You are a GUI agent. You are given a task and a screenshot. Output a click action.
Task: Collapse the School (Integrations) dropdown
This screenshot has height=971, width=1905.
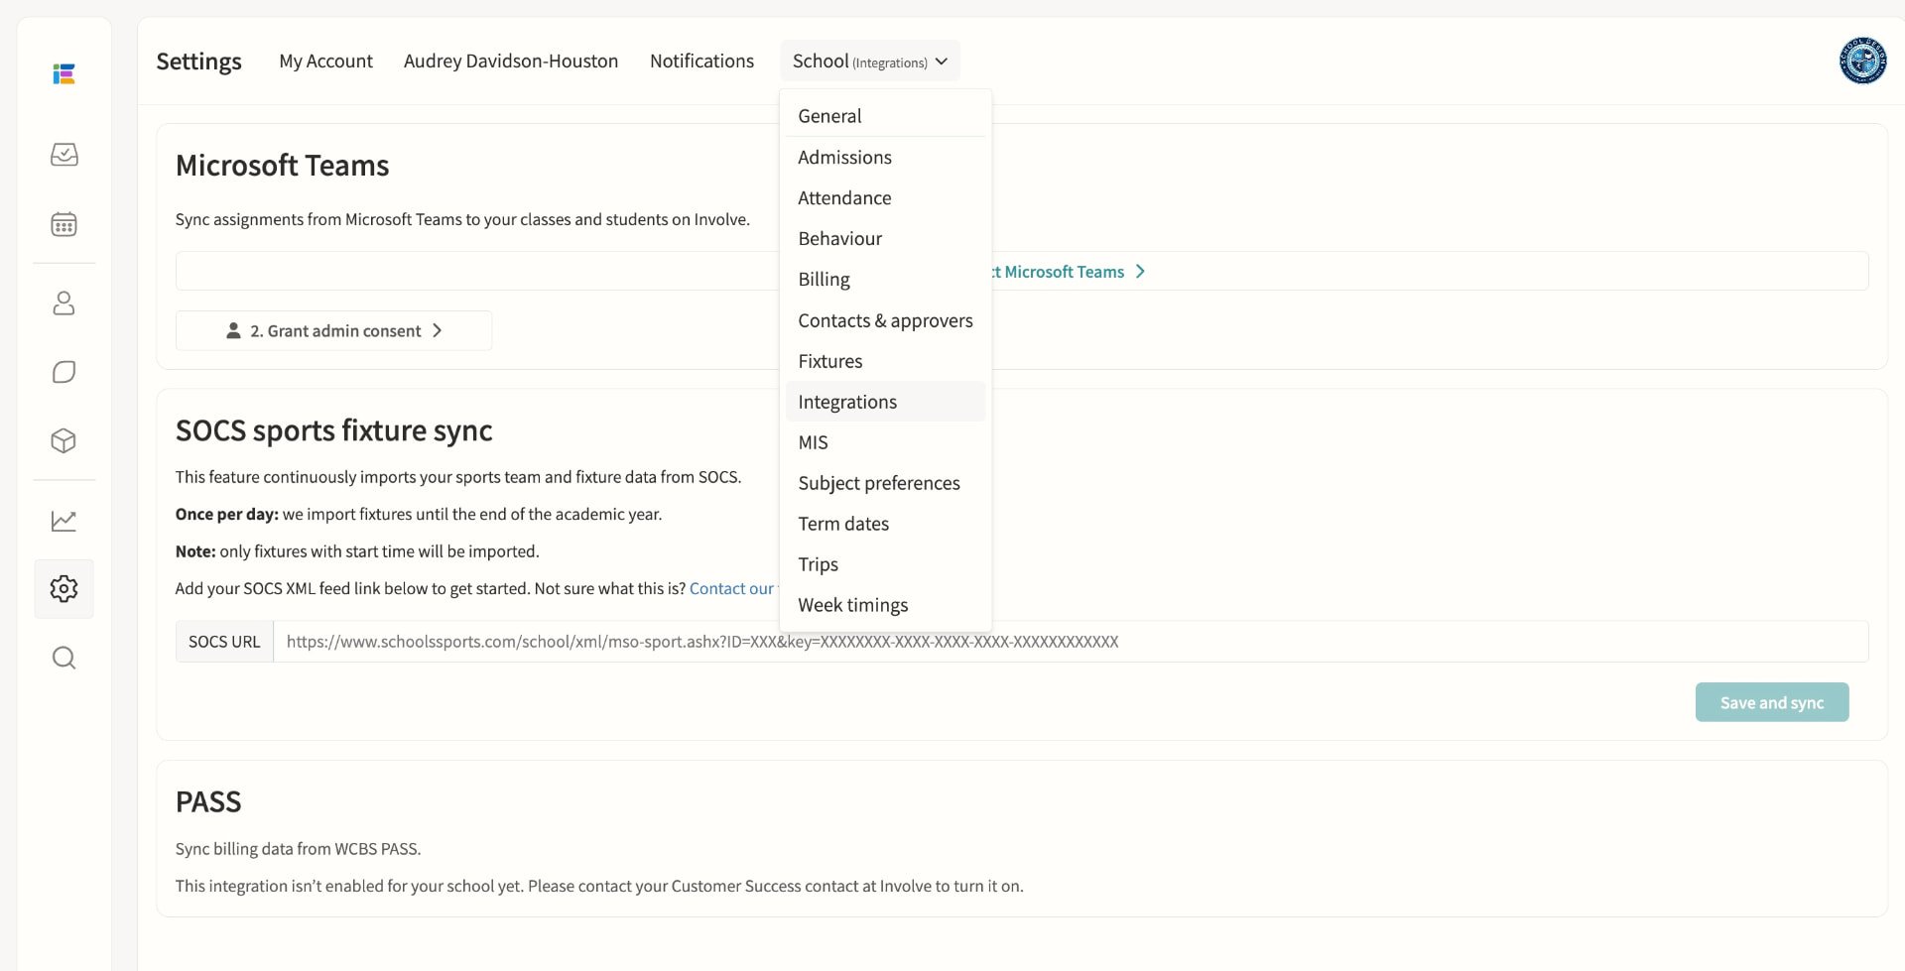point(870,61)
